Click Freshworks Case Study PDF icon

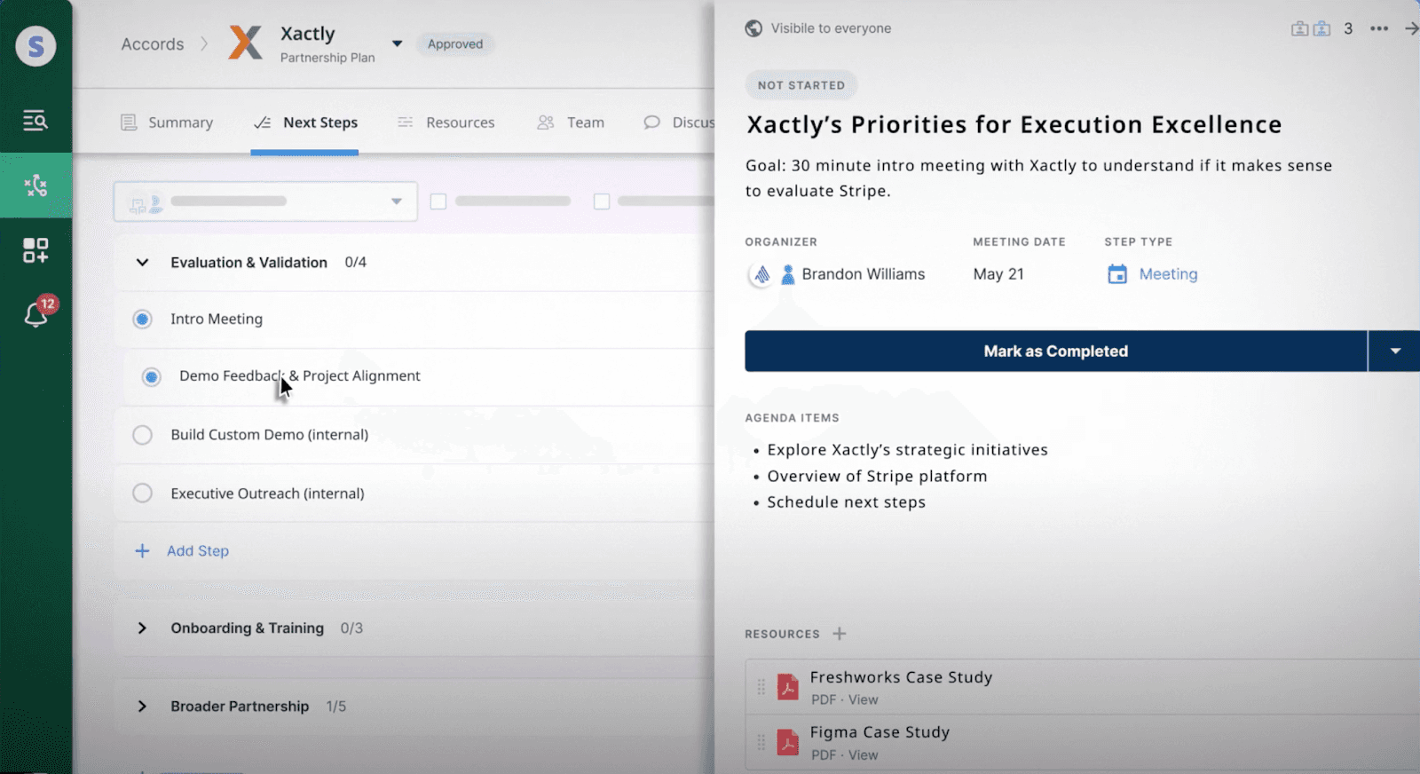[788, 687]
